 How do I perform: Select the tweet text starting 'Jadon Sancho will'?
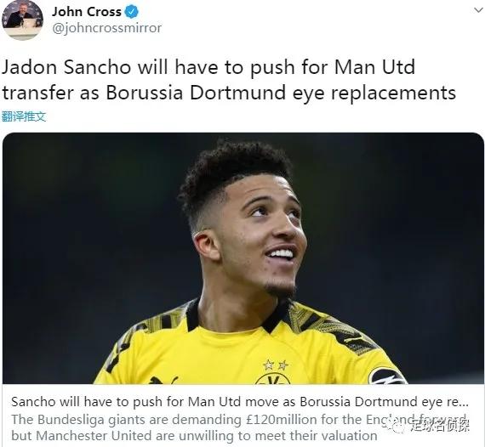tap(229, 79)
